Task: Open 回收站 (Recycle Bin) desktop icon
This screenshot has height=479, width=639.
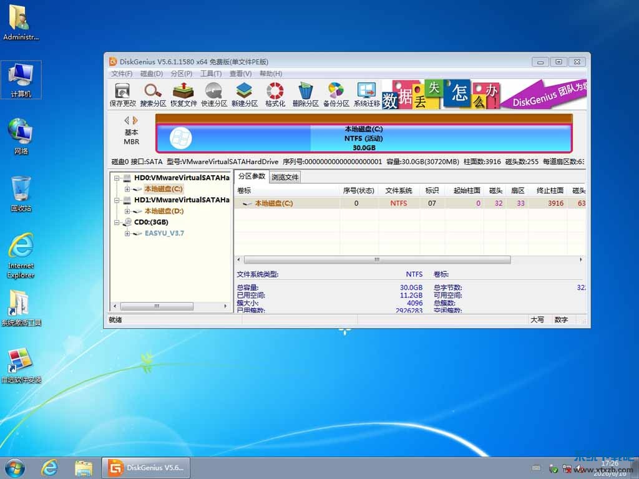Action: [x=21, y=194]
